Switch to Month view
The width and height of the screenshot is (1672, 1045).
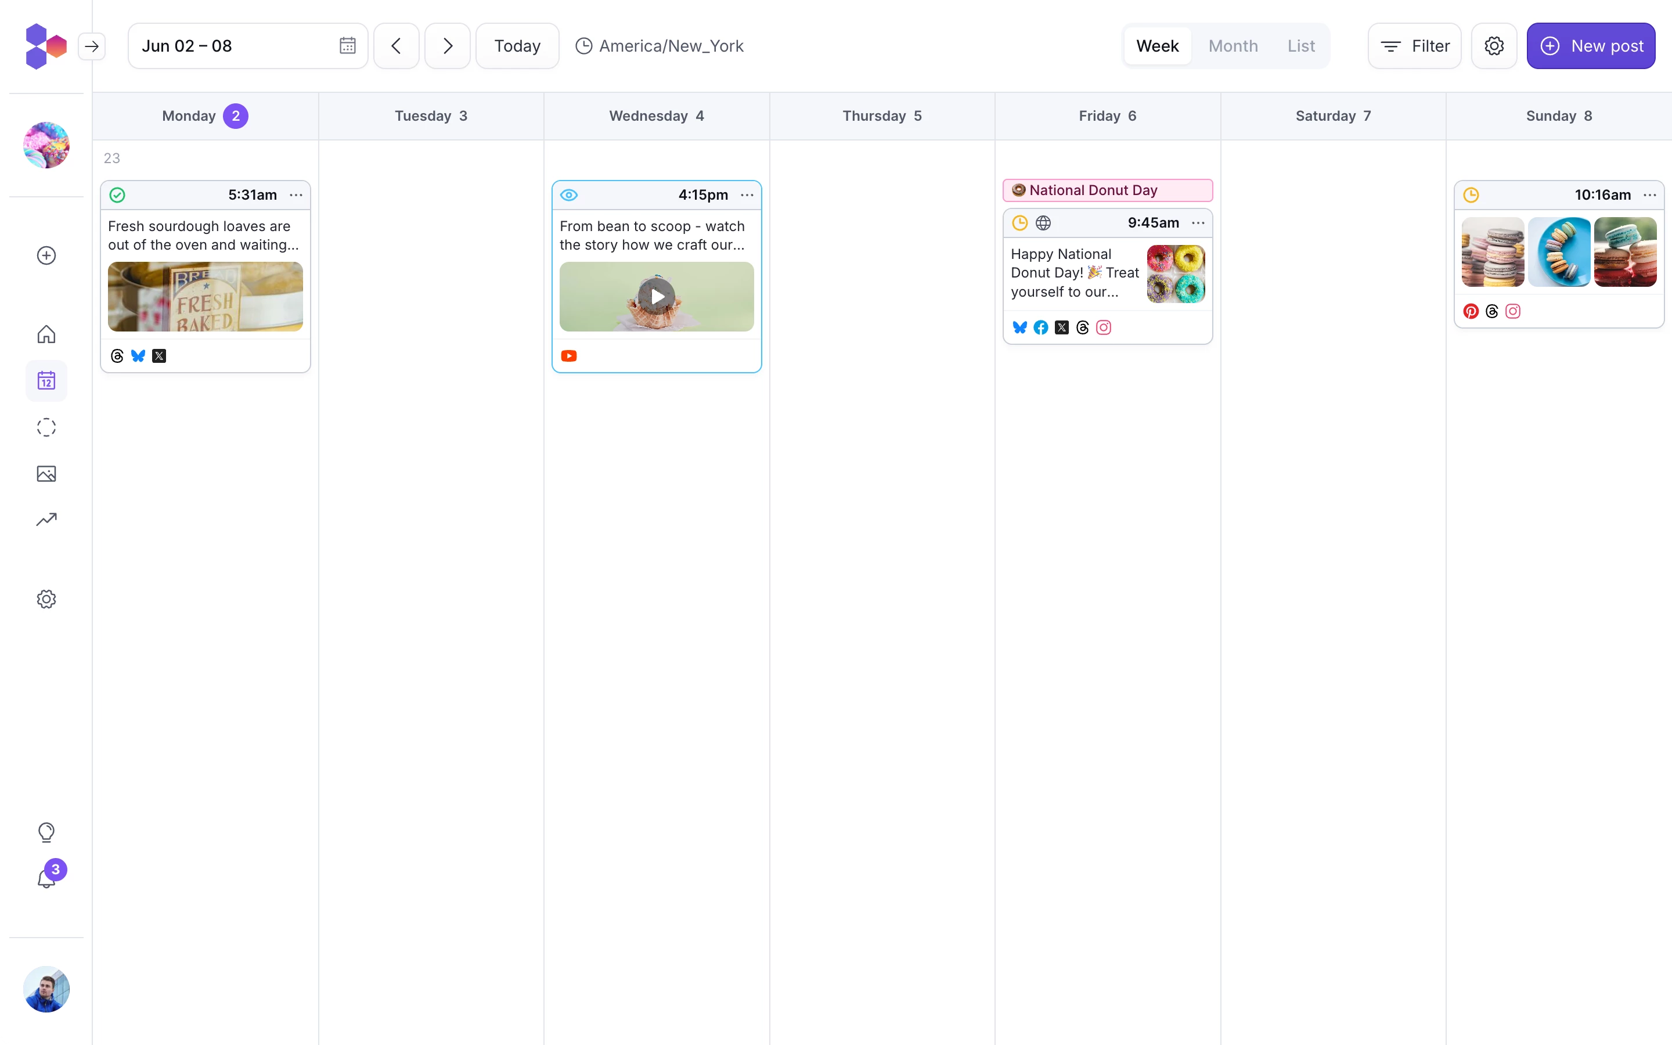click(x=1233, y=46)
